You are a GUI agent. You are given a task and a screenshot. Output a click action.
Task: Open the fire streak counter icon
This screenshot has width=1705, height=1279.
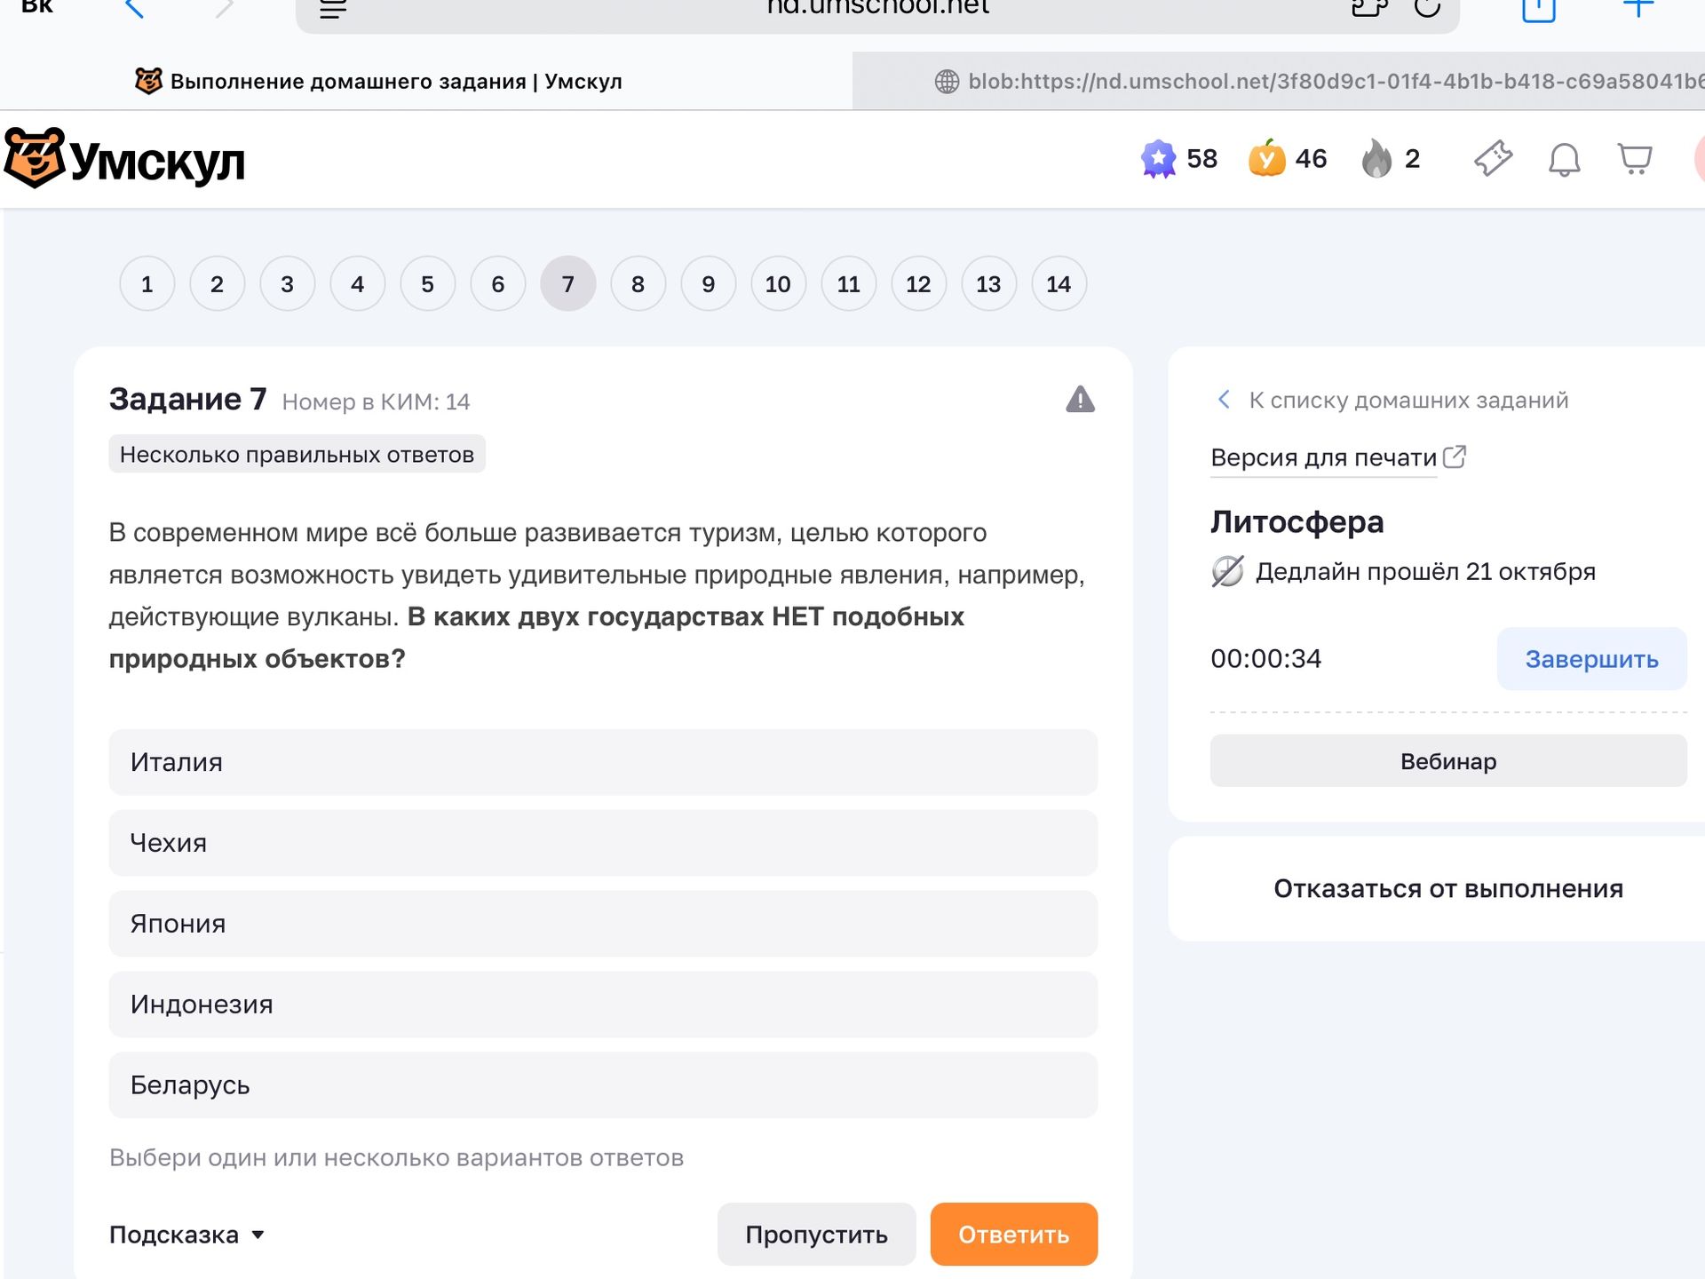pyautogui.click(x=1376, y=159)
